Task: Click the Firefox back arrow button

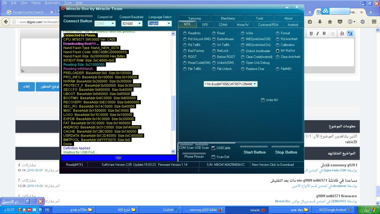Action: click(6, 22)
